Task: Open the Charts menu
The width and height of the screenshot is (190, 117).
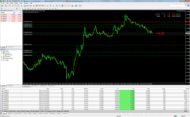Action: 16,3
